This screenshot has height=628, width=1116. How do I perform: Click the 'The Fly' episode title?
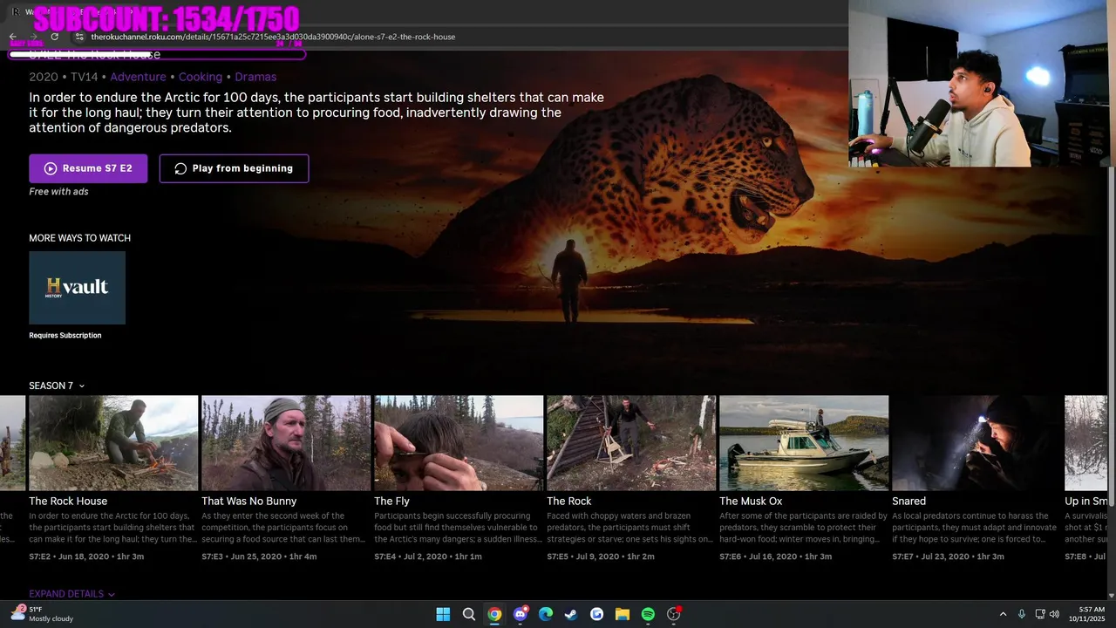pyautogui.click(x=391, y=502)
